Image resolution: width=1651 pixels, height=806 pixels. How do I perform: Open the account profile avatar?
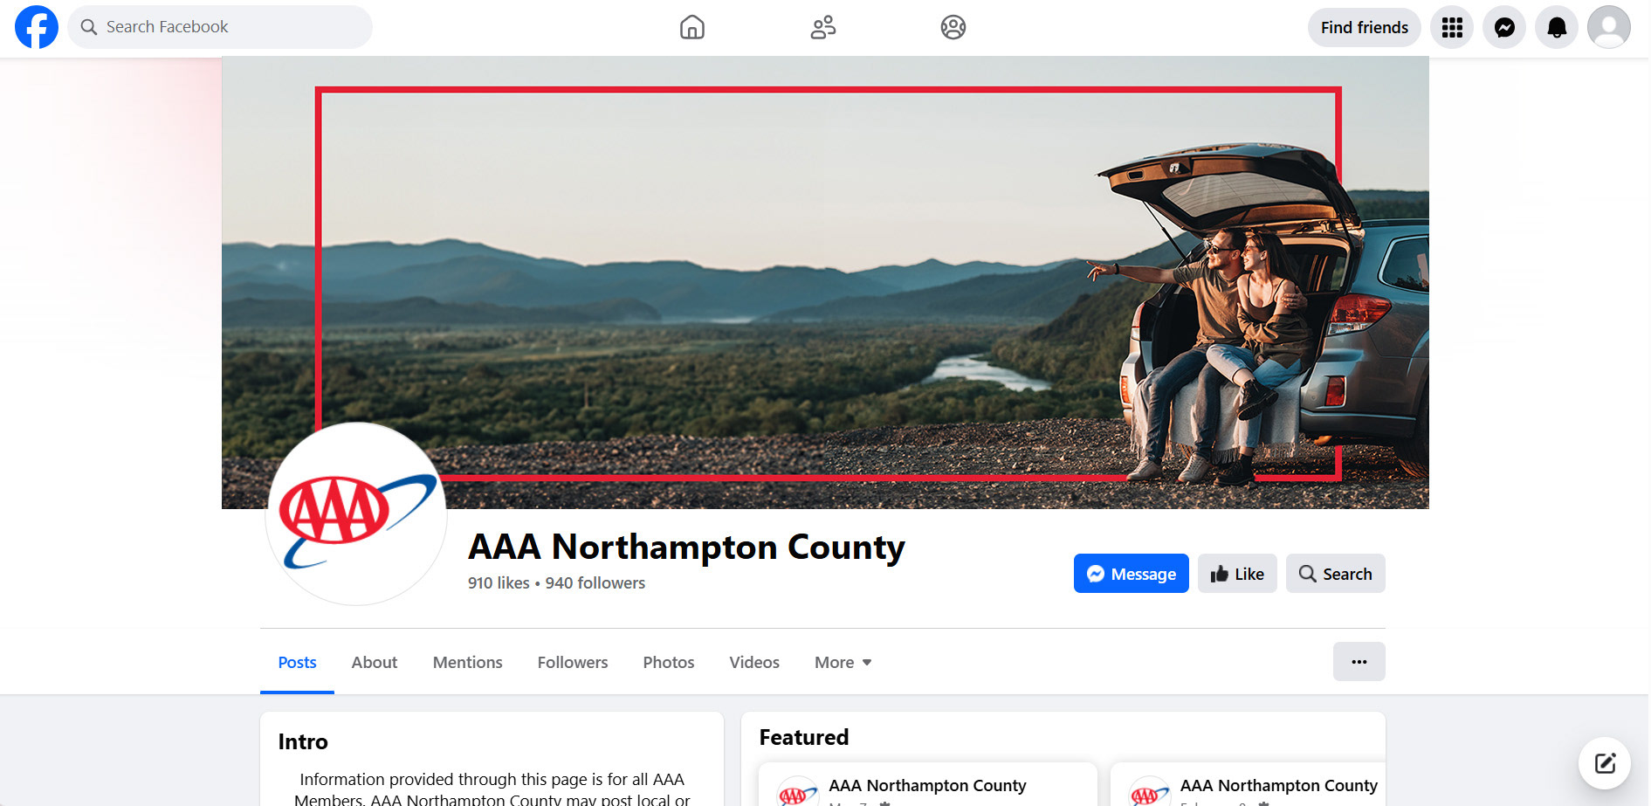pos(1609,27)
